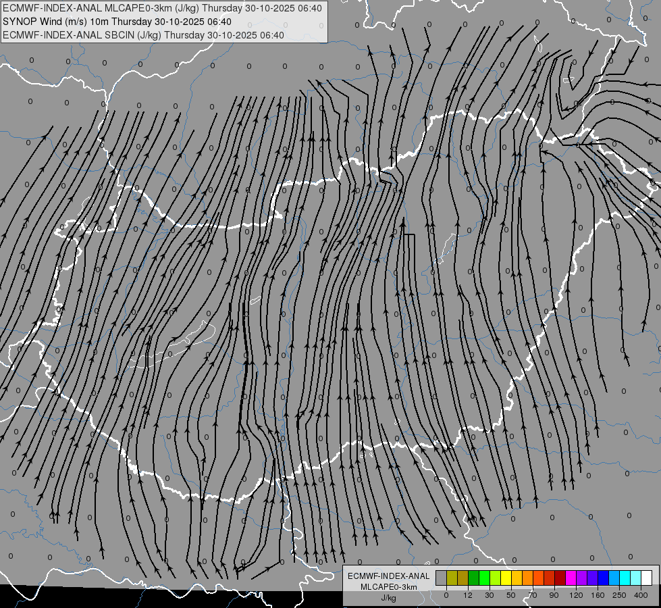Click the legend scale value 12

click(468, 595)
